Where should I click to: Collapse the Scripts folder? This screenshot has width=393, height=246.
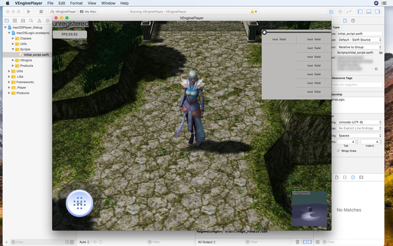click(13, 49)
